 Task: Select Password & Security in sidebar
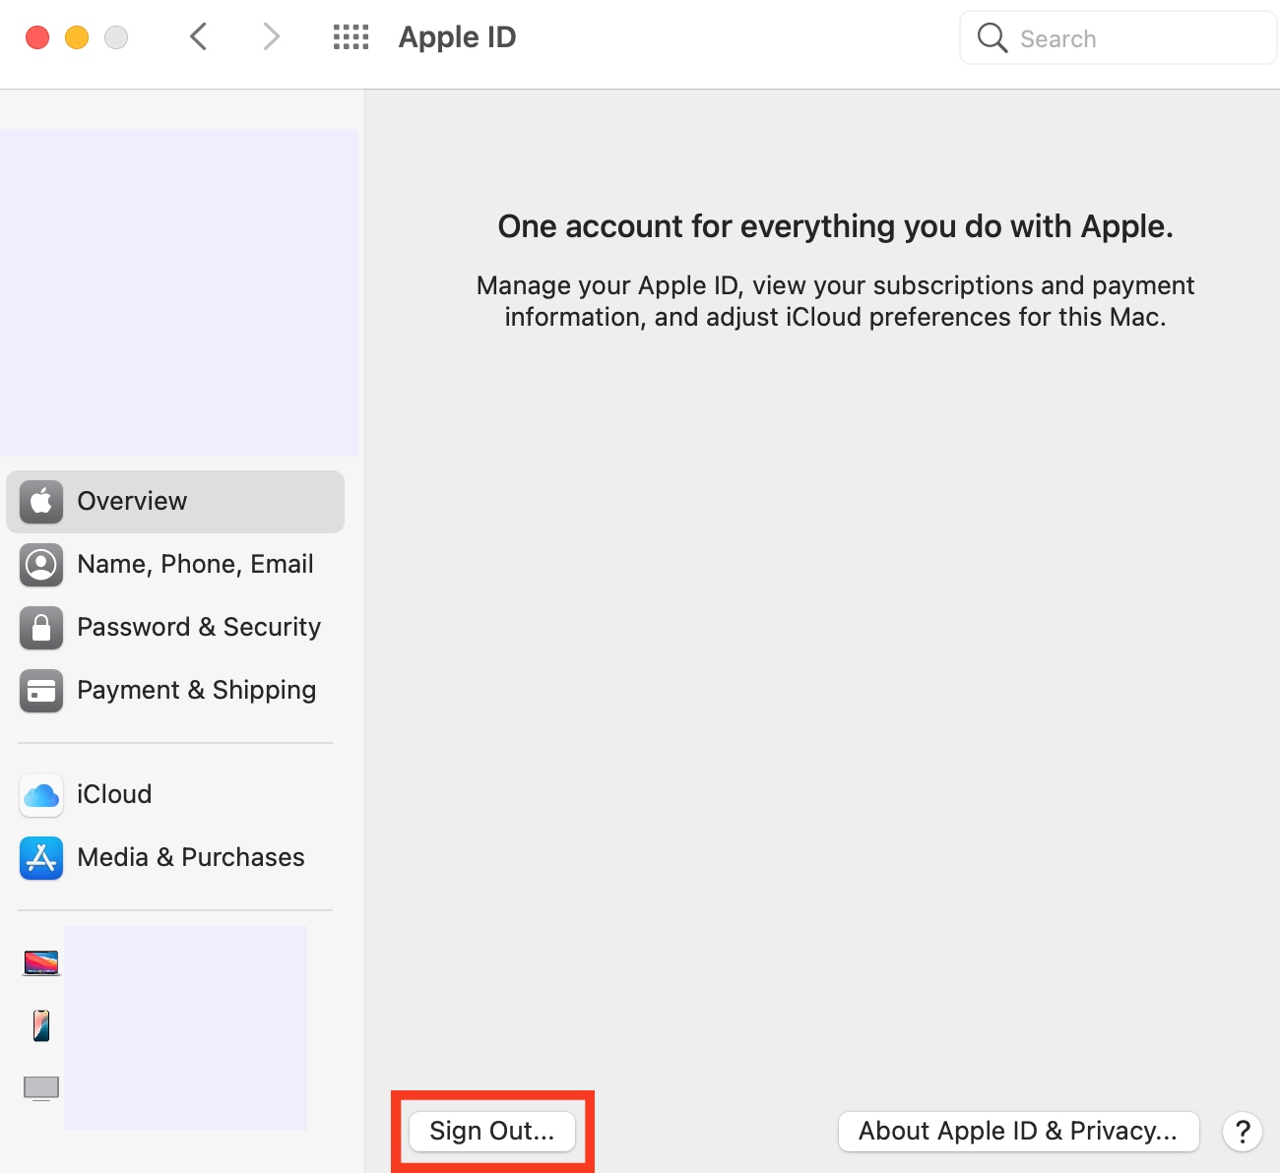pos(198,627)
